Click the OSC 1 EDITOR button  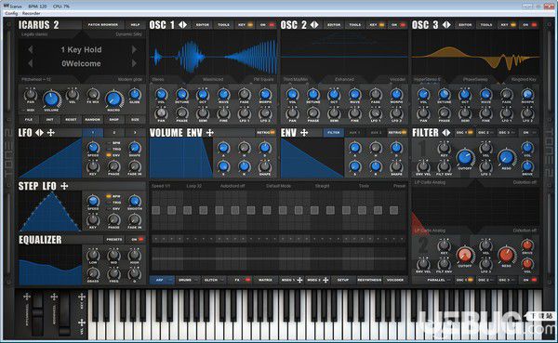203,25
